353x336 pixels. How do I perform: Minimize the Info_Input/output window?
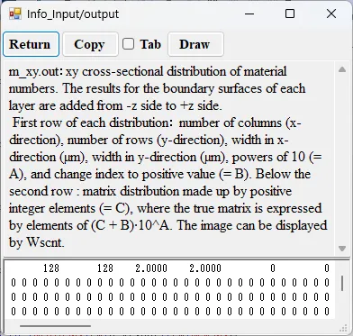249,14
